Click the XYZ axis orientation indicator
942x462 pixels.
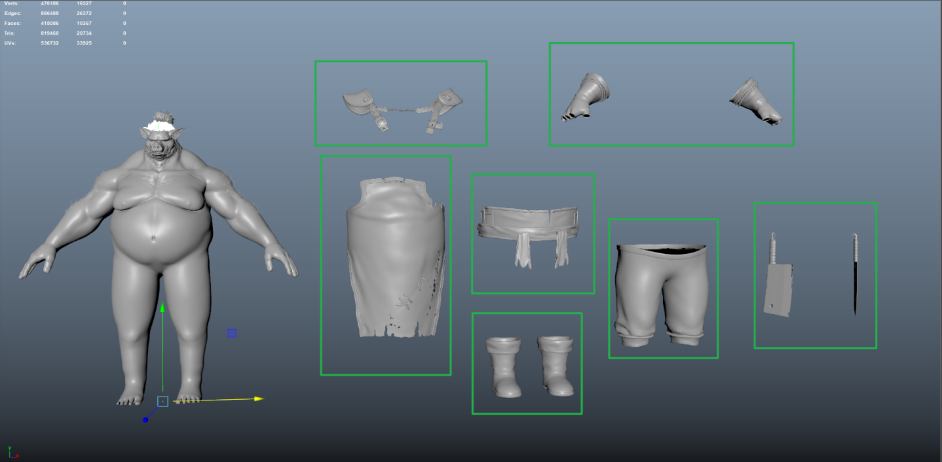[11, 452]
